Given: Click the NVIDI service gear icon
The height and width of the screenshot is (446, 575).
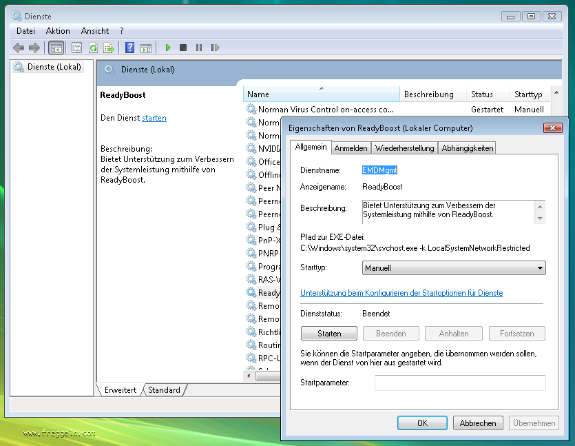Looking at the screenshot, I should pos(251,149).
